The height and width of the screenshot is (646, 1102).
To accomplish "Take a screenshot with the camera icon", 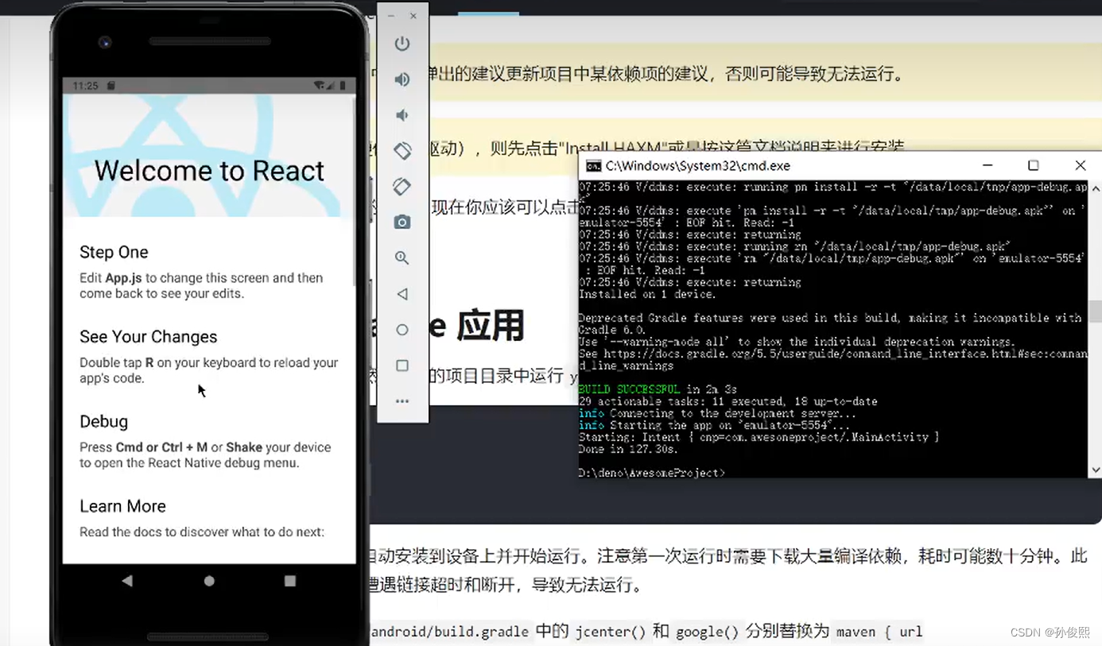I will 402,222.
